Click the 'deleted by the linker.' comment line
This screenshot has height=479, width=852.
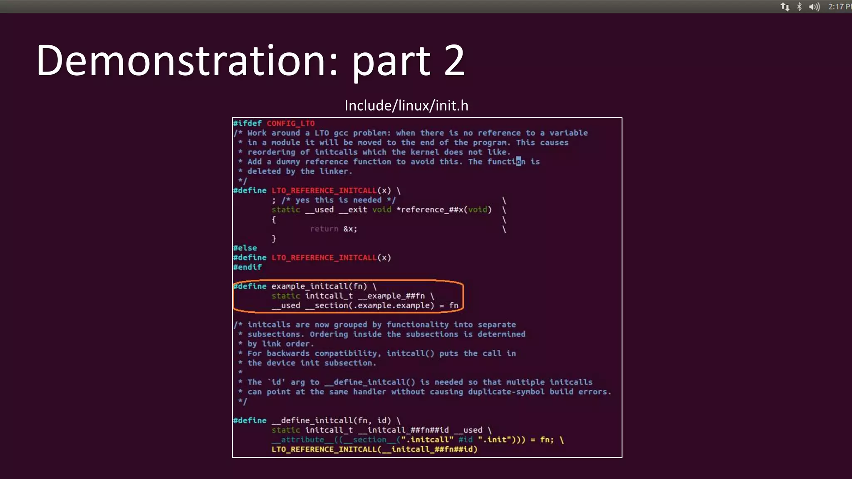coord(295,171)
